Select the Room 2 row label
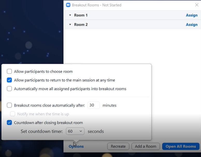 81,25
